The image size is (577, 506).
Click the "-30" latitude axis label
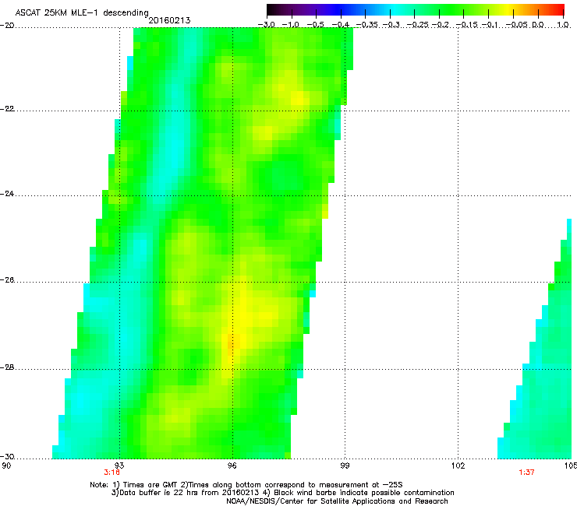7,456
